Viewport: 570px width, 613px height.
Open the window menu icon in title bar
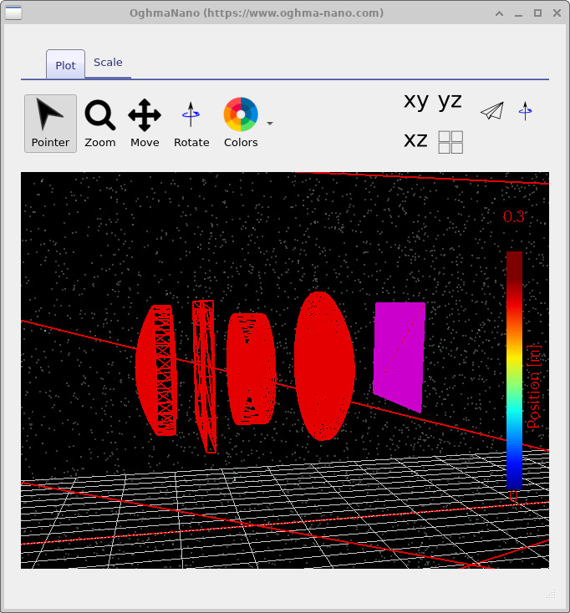[13, 13]
